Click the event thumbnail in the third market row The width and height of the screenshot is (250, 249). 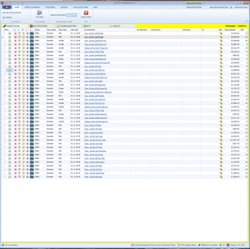coord(32,41)
